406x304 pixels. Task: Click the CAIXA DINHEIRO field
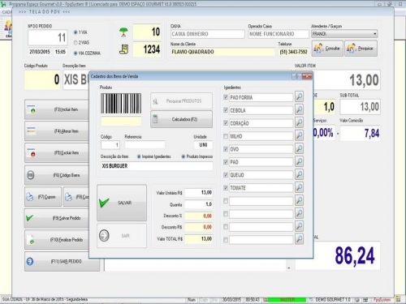click(208, 34)
